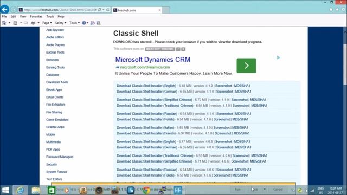Select the fosshub.com browser tab
Screen dimensions: 347x195
point(137,10)
